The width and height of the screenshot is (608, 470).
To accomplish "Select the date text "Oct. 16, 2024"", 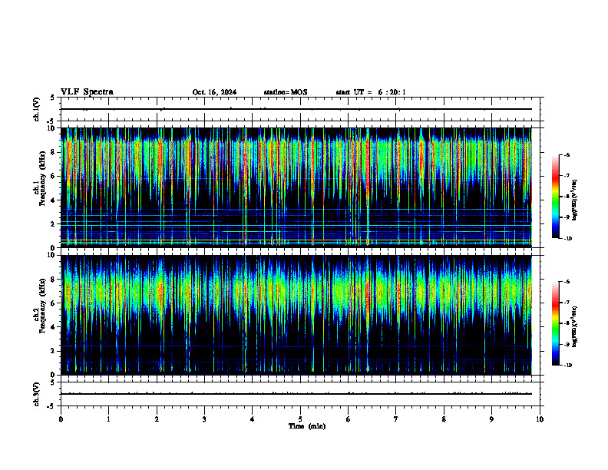I will tap(214, 92).
